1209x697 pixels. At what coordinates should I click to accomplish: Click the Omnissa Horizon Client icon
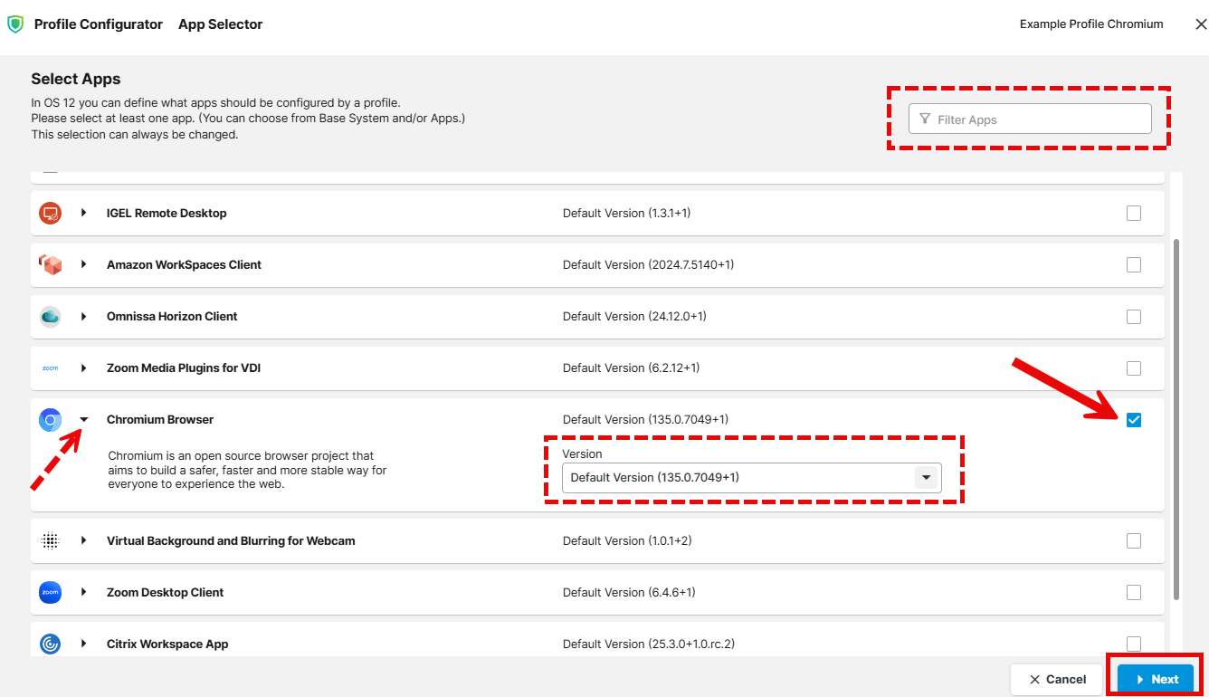tap(50, 316)
